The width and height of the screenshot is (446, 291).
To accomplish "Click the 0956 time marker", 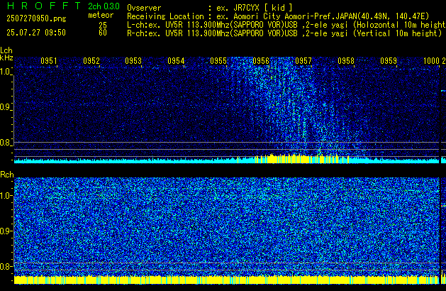I will (261, 61).
